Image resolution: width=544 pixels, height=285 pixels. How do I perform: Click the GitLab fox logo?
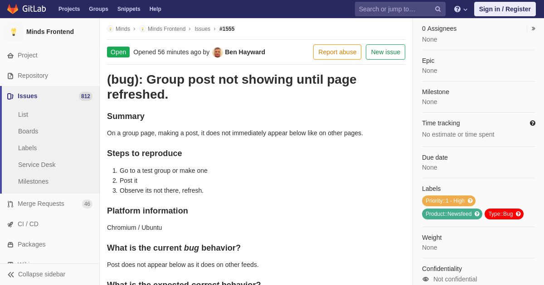[13, 9]
